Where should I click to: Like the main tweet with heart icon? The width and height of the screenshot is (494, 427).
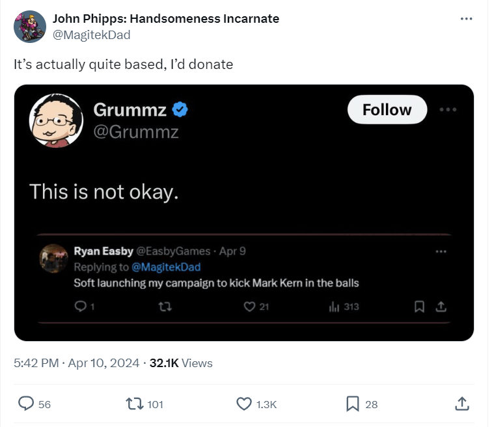coord(244,404)
